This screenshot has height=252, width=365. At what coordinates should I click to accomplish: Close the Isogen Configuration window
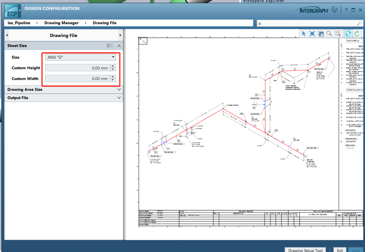pyautogui.click(x=360, y=10)
